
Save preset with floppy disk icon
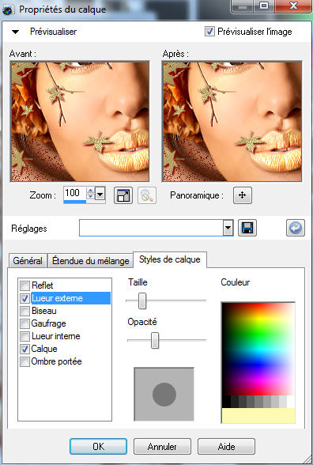[x=247, y=228]
